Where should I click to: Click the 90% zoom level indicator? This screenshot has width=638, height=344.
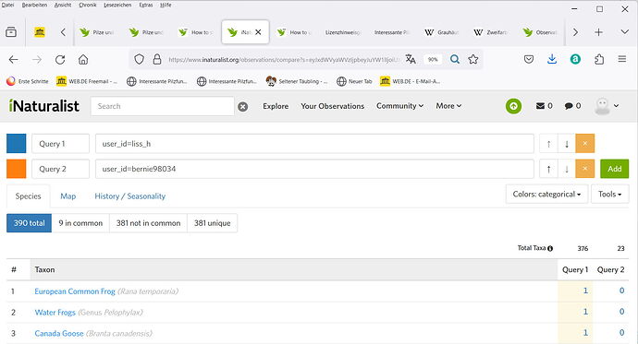(433, 60)
